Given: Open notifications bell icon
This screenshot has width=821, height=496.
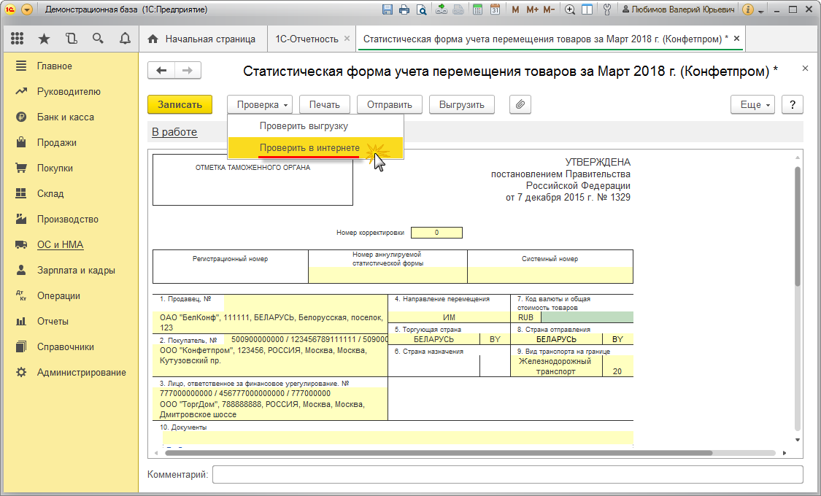Looking at the screenshot, I should tap(125, 39).
